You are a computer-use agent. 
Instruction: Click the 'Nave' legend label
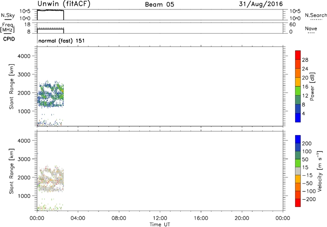tap(311, 28)
